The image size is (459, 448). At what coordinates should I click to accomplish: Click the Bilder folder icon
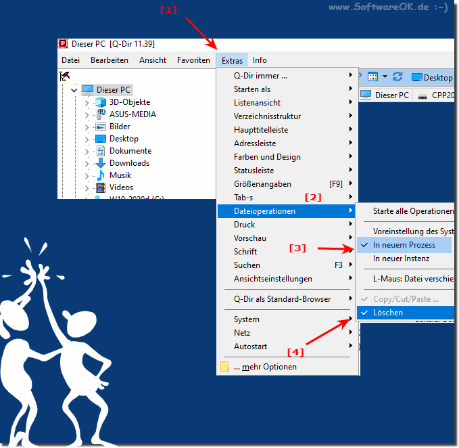pyautogui.click(x=101, y=127)
